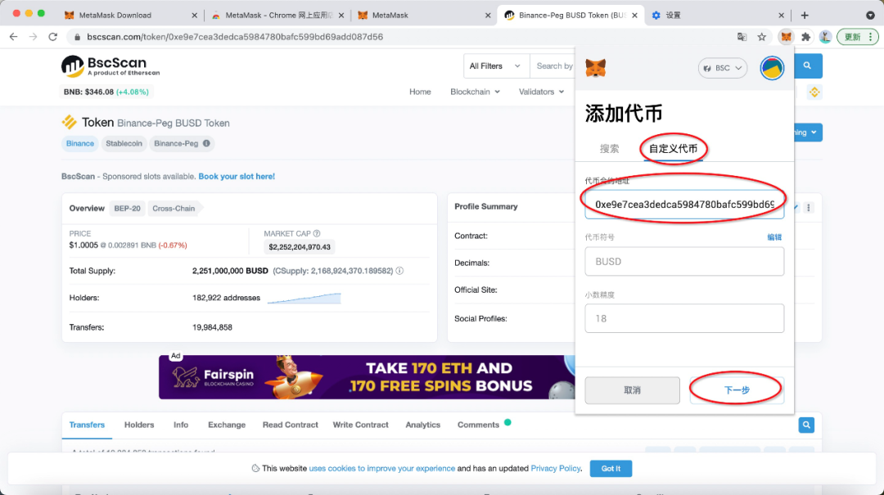Click the MetaMask fox logo in popup
This screenshot has height=495, width=884.
595,68
